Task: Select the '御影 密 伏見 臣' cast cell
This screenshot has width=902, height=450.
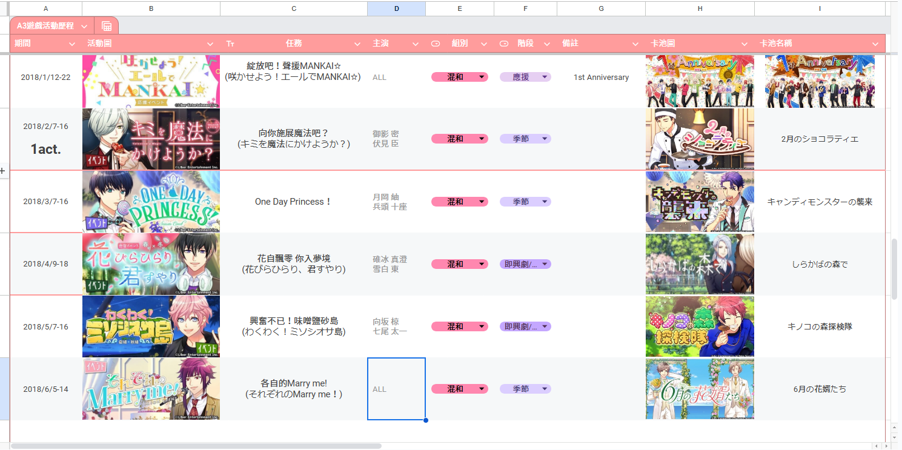Action: coord(396,139)
